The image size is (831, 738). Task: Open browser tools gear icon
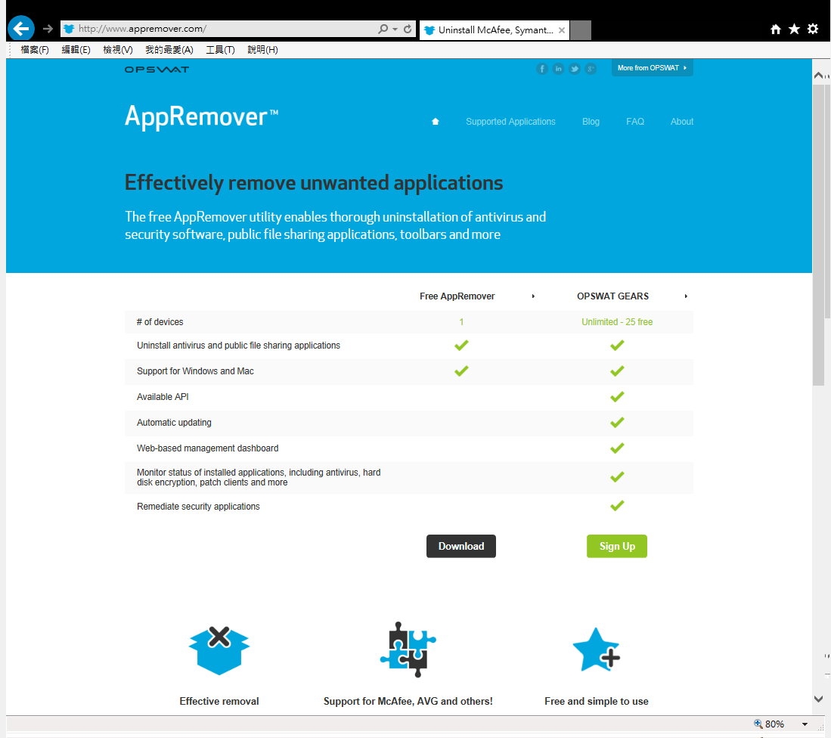[x=812, y=29]
